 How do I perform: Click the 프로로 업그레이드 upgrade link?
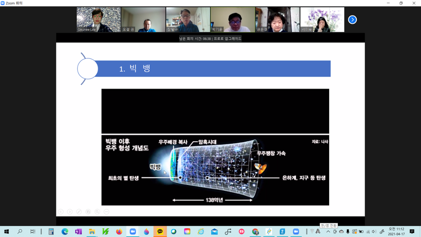[x=227, y=39]
